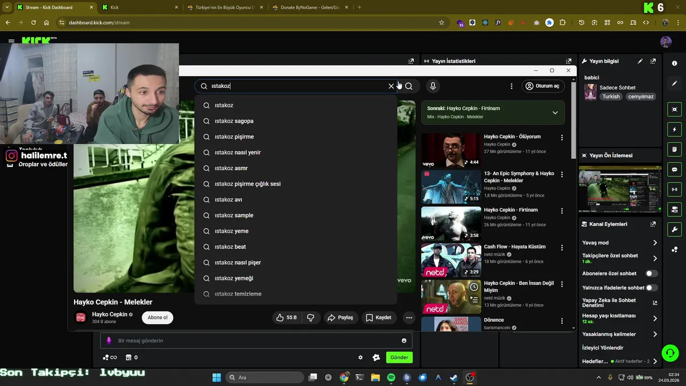
Task: Expand Yasaklanmış kelimeler arrow
Action: (x=655, y=334)
